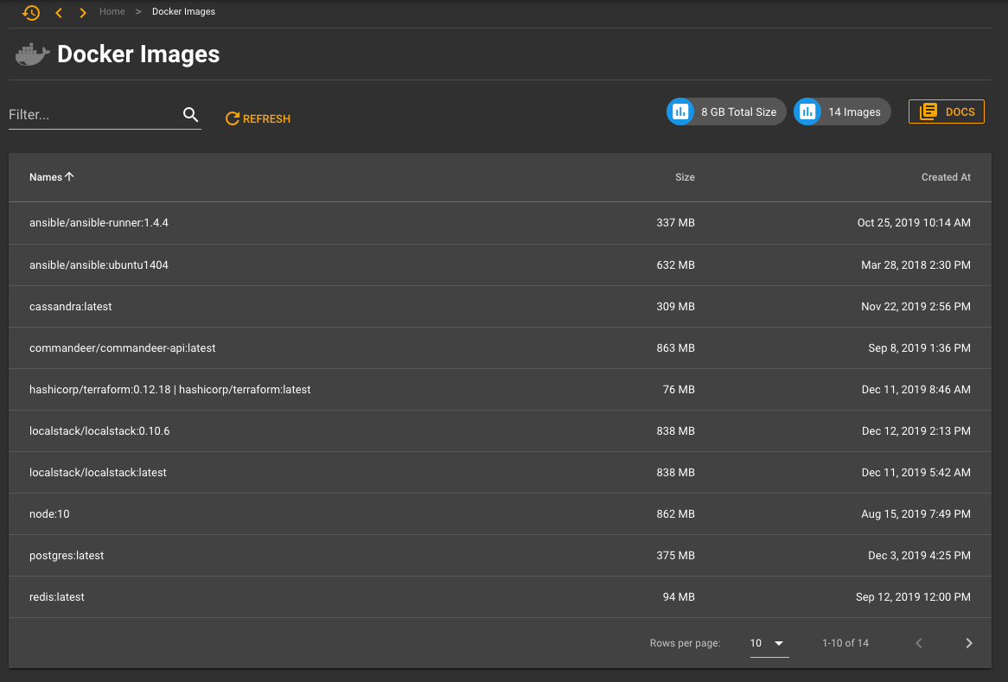Viewport: 1008px width, 682px height.
Task: Sort by the Names column header
Action: [46, 177]
